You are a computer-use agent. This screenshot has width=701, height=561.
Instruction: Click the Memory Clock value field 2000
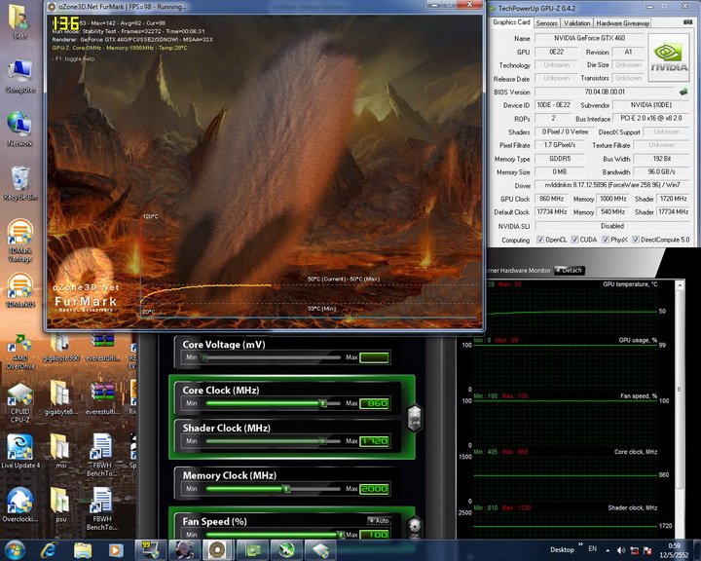pyautogui.click(x=375, y=489)
